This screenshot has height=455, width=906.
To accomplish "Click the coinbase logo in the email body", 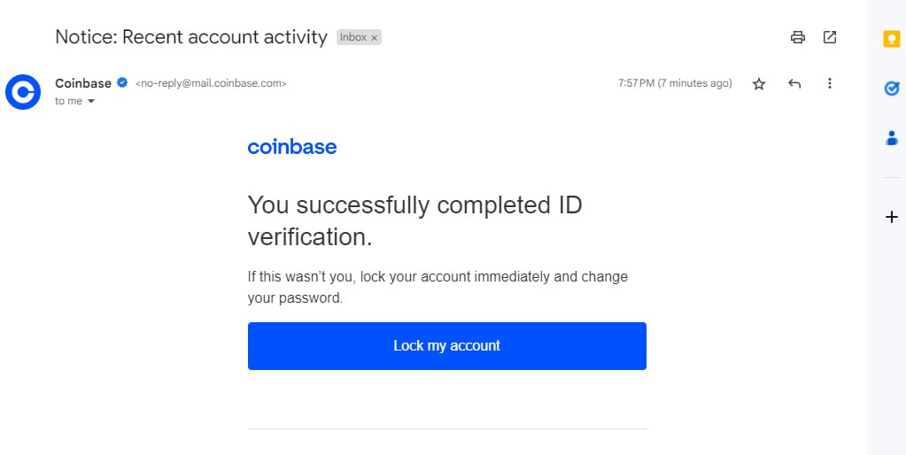I will tap(292, 147).
